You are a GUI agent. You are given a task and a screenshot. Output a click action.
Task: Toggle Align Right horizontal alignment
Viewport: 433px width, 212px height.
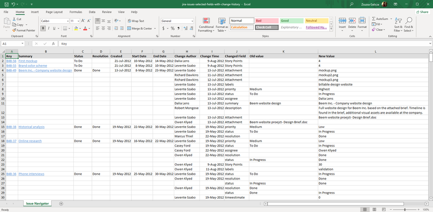108,28
